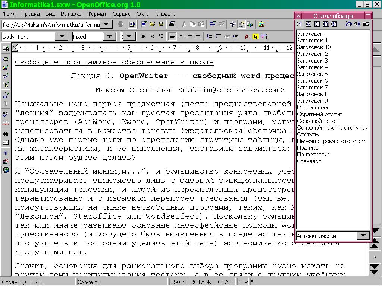The width and height of the screenshot is (382, 286).
Task: Open the Сервис menu
Action: [x=122, y=14]
